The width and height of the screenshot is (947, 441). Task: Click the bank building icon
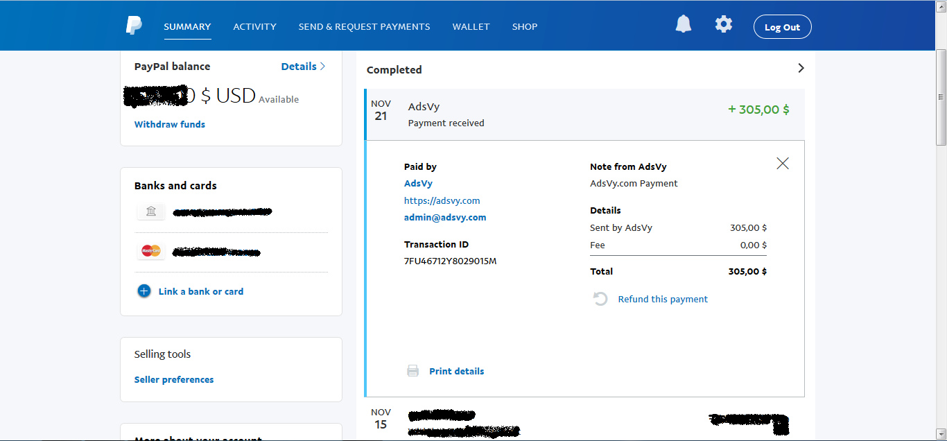click(x=151, y=211)
